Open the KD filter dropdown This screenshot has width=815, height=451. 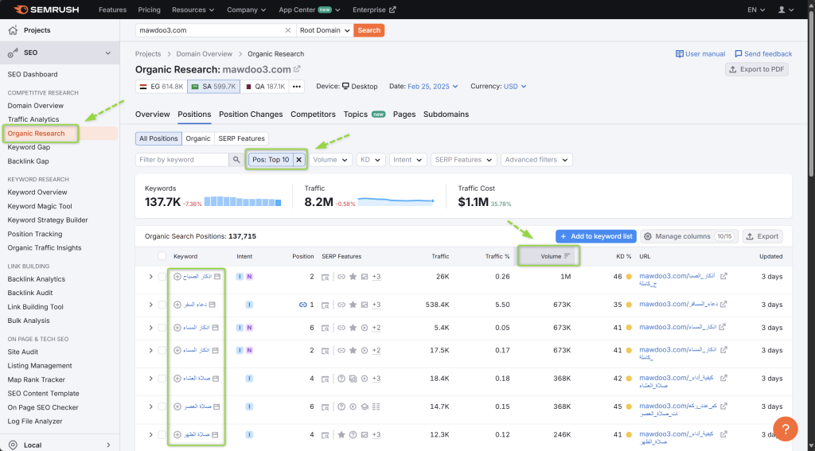coord(371,160)
